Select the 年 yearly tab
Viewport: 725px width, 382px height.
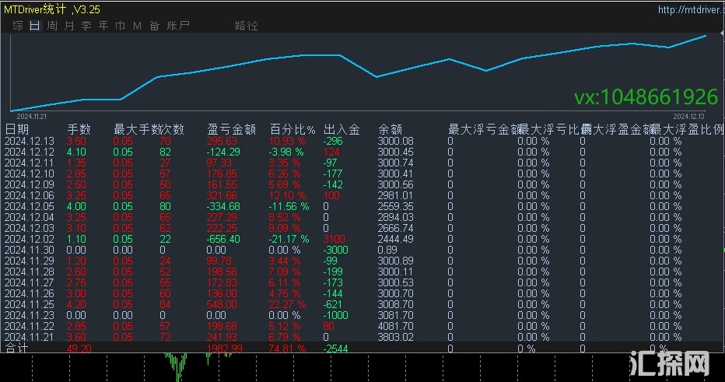103,25
